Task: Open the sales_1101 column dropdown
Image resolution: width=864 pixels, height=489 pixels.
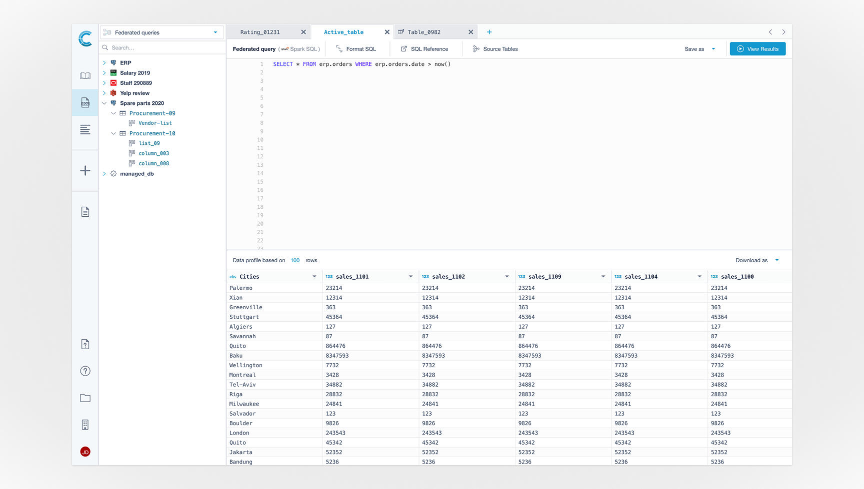Action: pos(410,276)
